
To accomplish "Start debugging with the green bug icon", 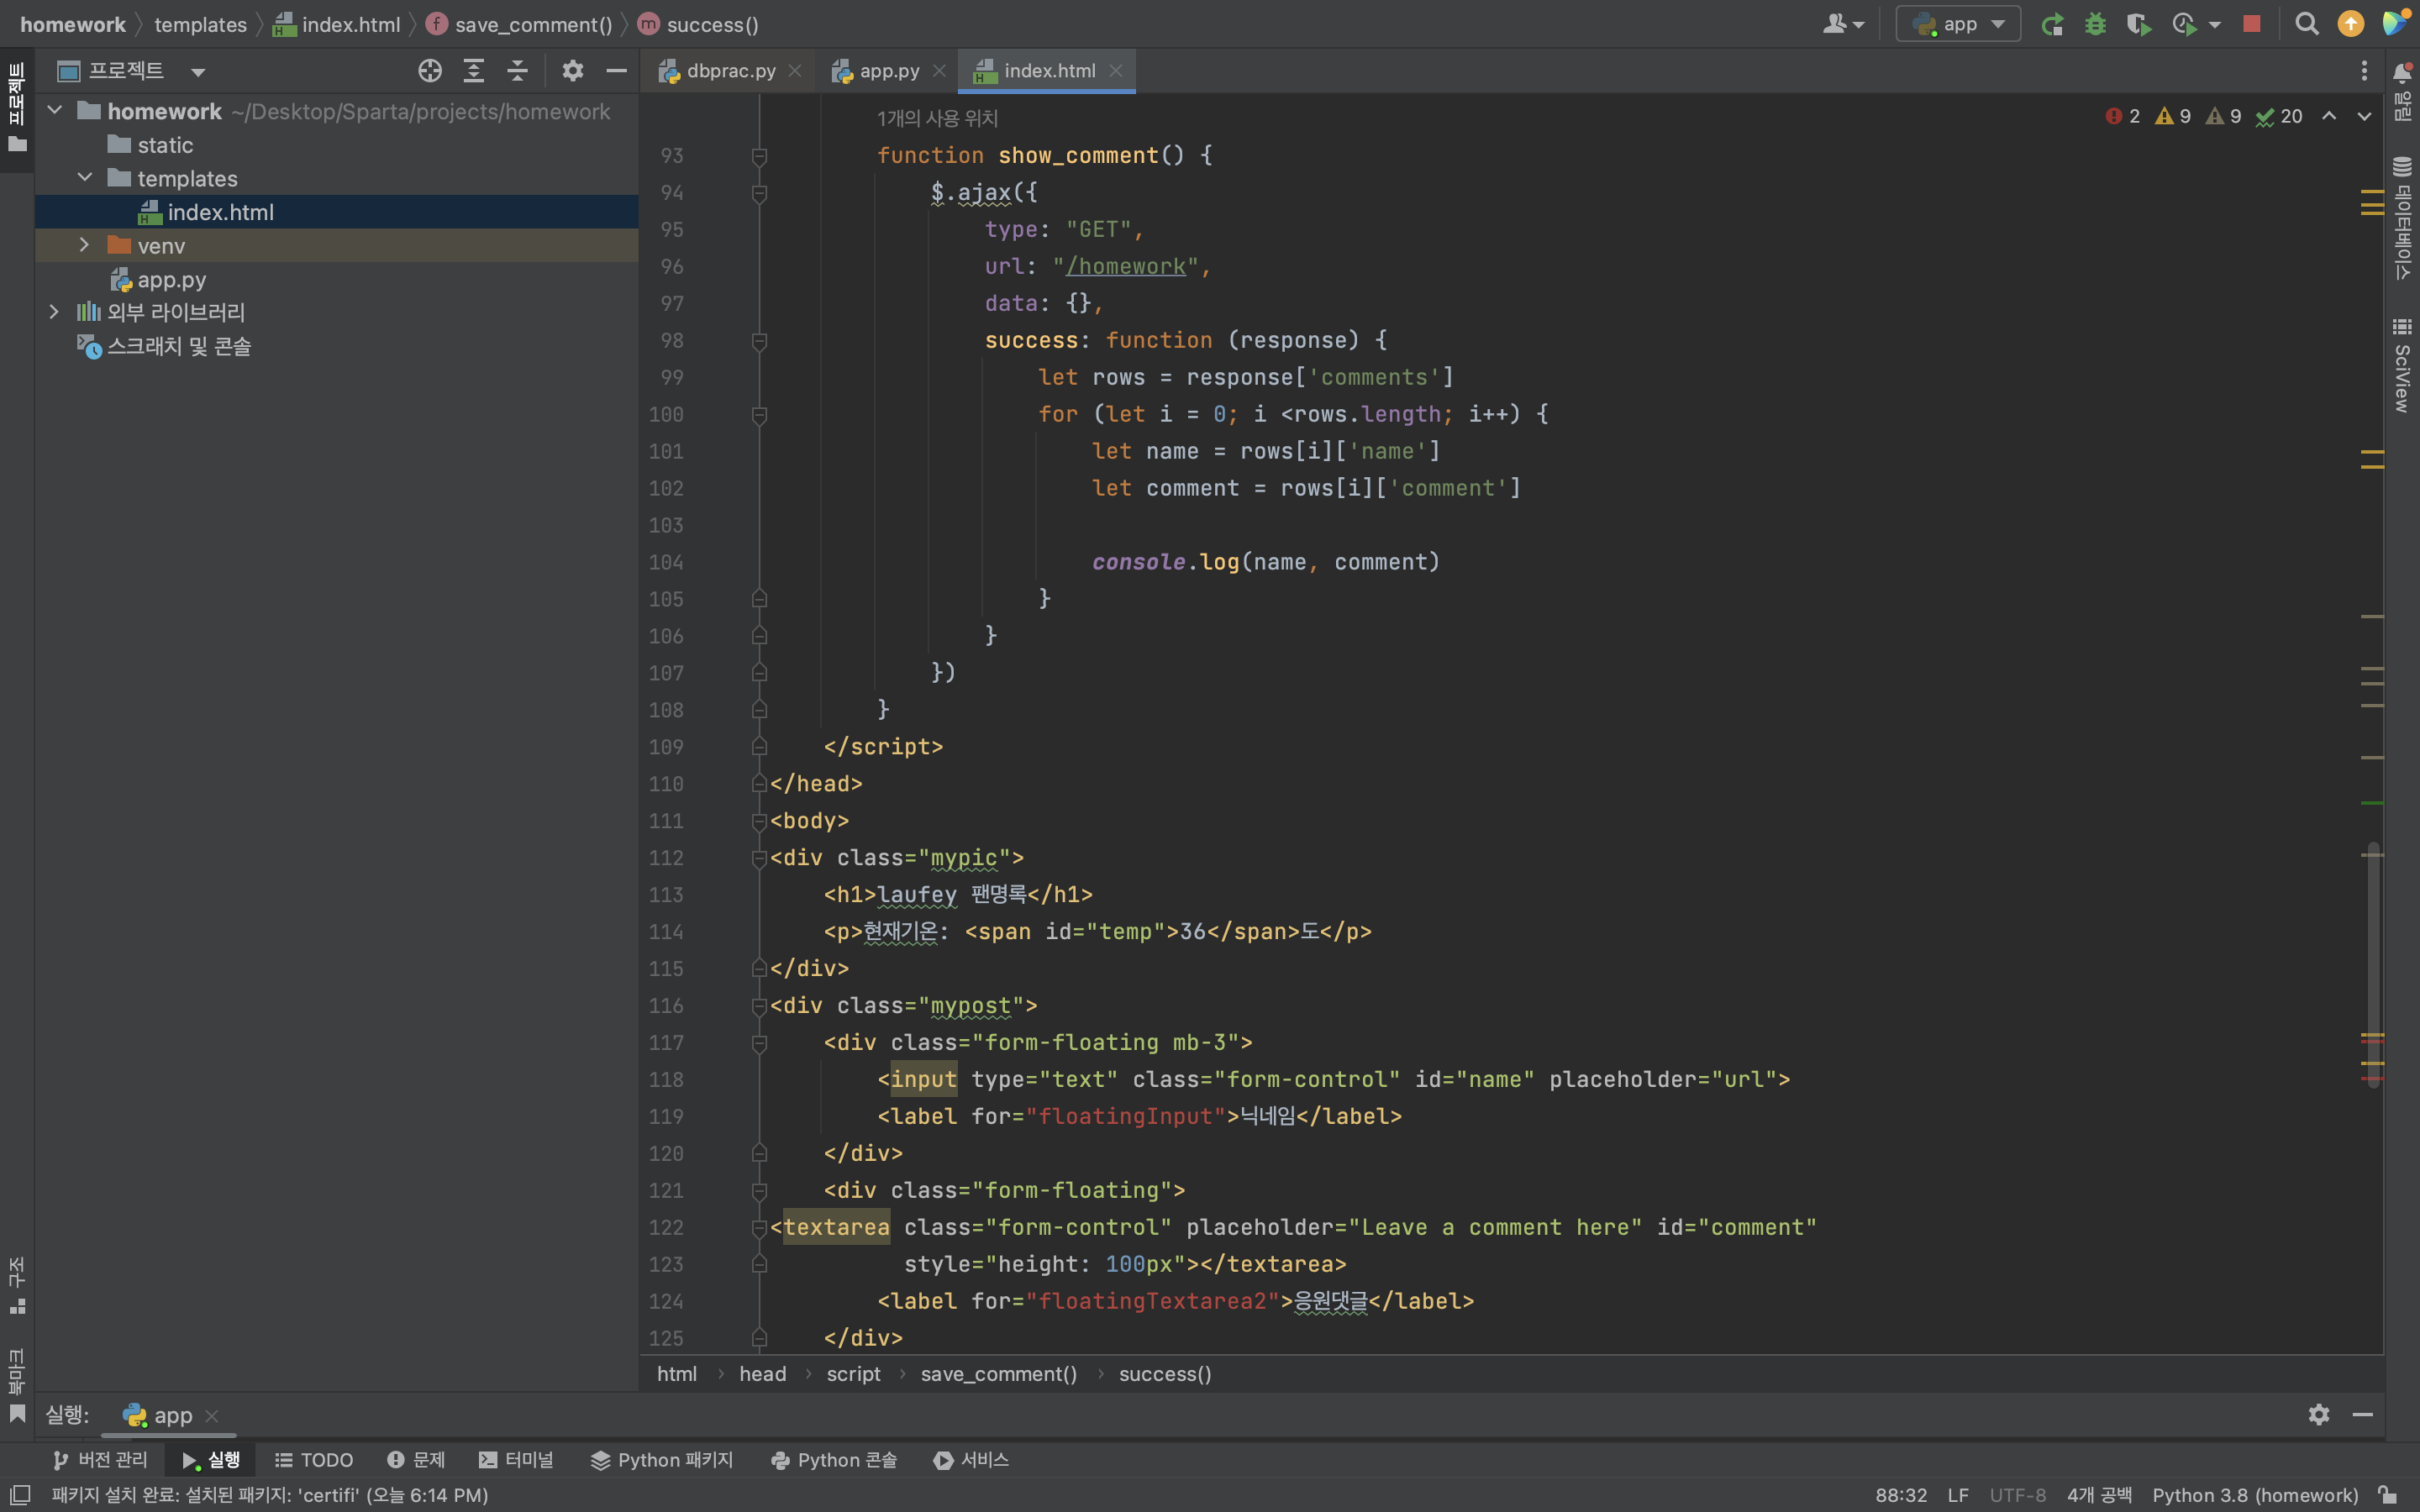I will [x=2095, y=24].
